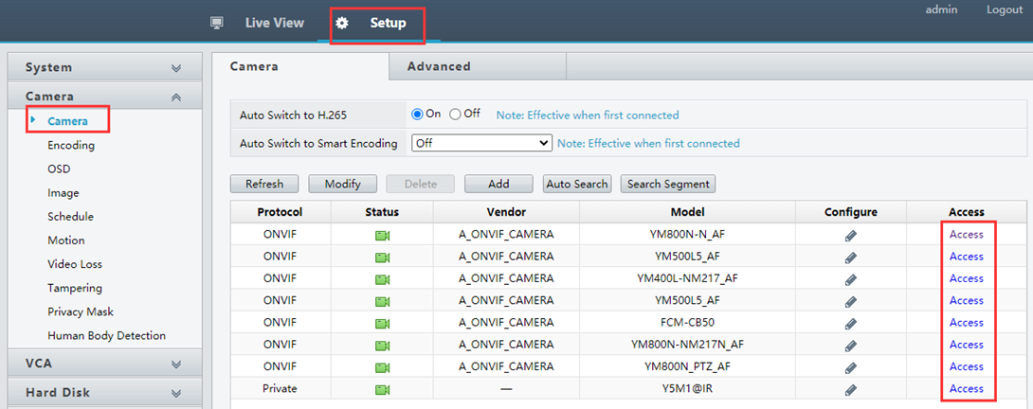Turn on Auto Switch to H.265
This screenshot has width=1033, height=409.
417,115
